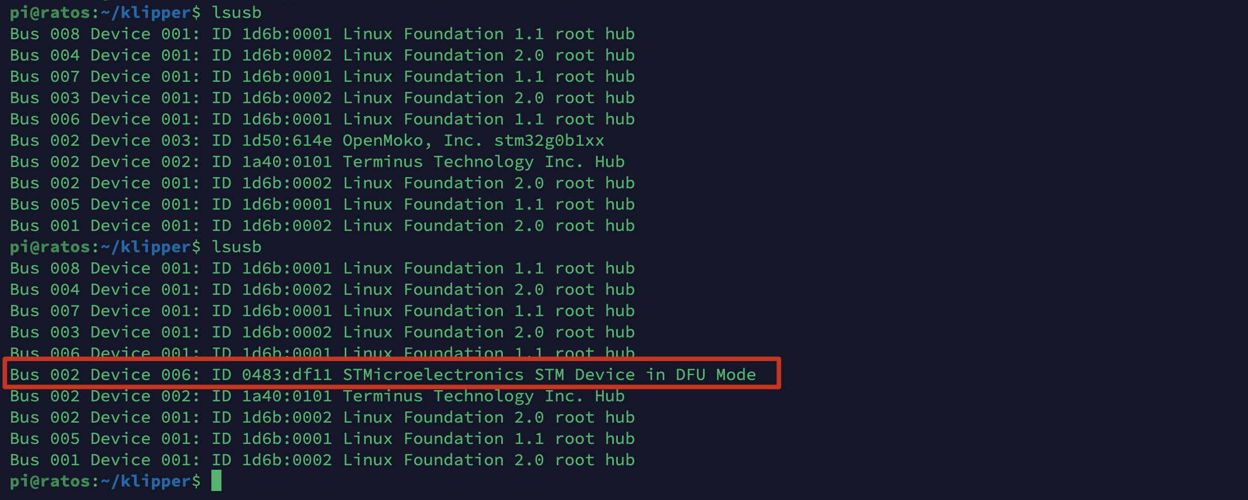
Task: Click the last Bus 001 line at bottom
Action: (x=322, y=460)
